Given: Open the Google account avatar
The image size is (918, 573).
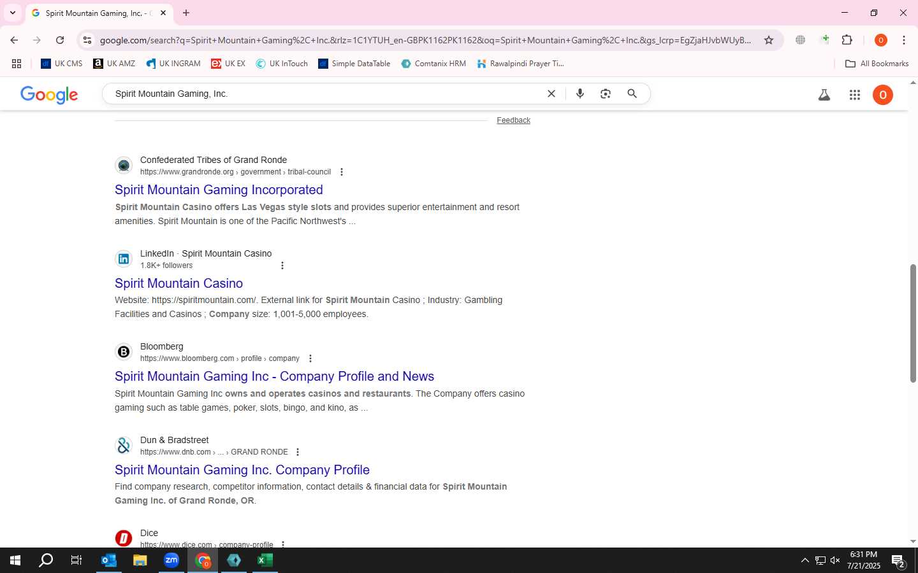Looking at the screenshot, I should point(883,95).
